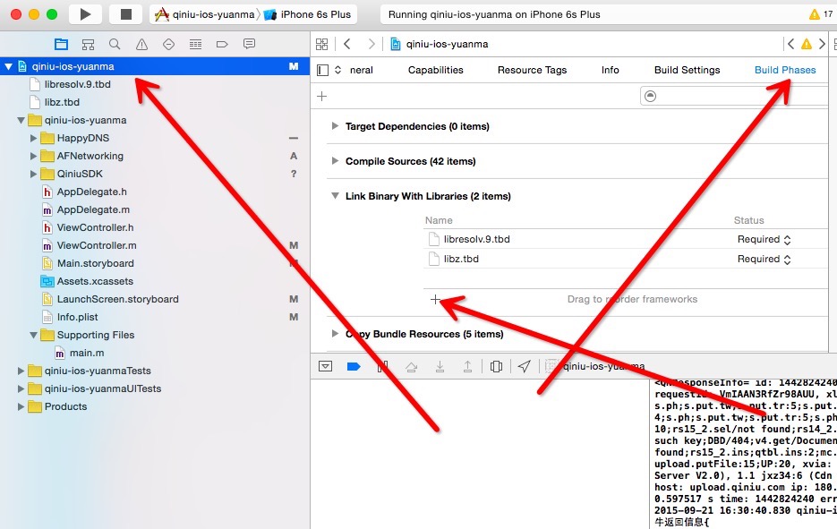The width and height of the screenshot is (837, 529).
Task: Go back in editor history
Action: point(347,44)
